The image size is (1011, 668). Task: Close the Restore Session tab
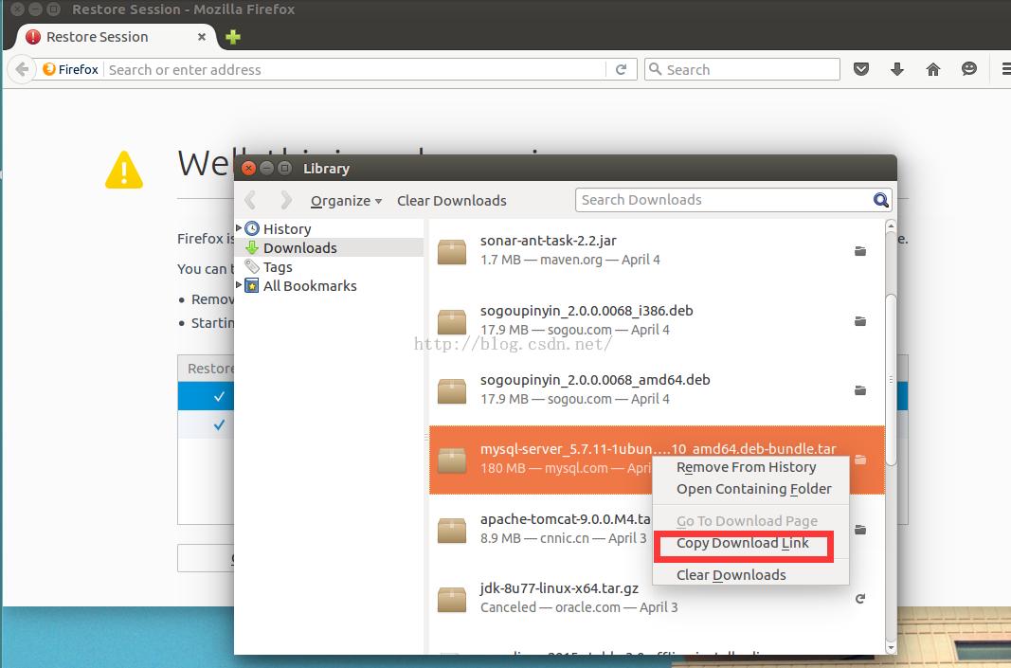[x=202, y=37]
